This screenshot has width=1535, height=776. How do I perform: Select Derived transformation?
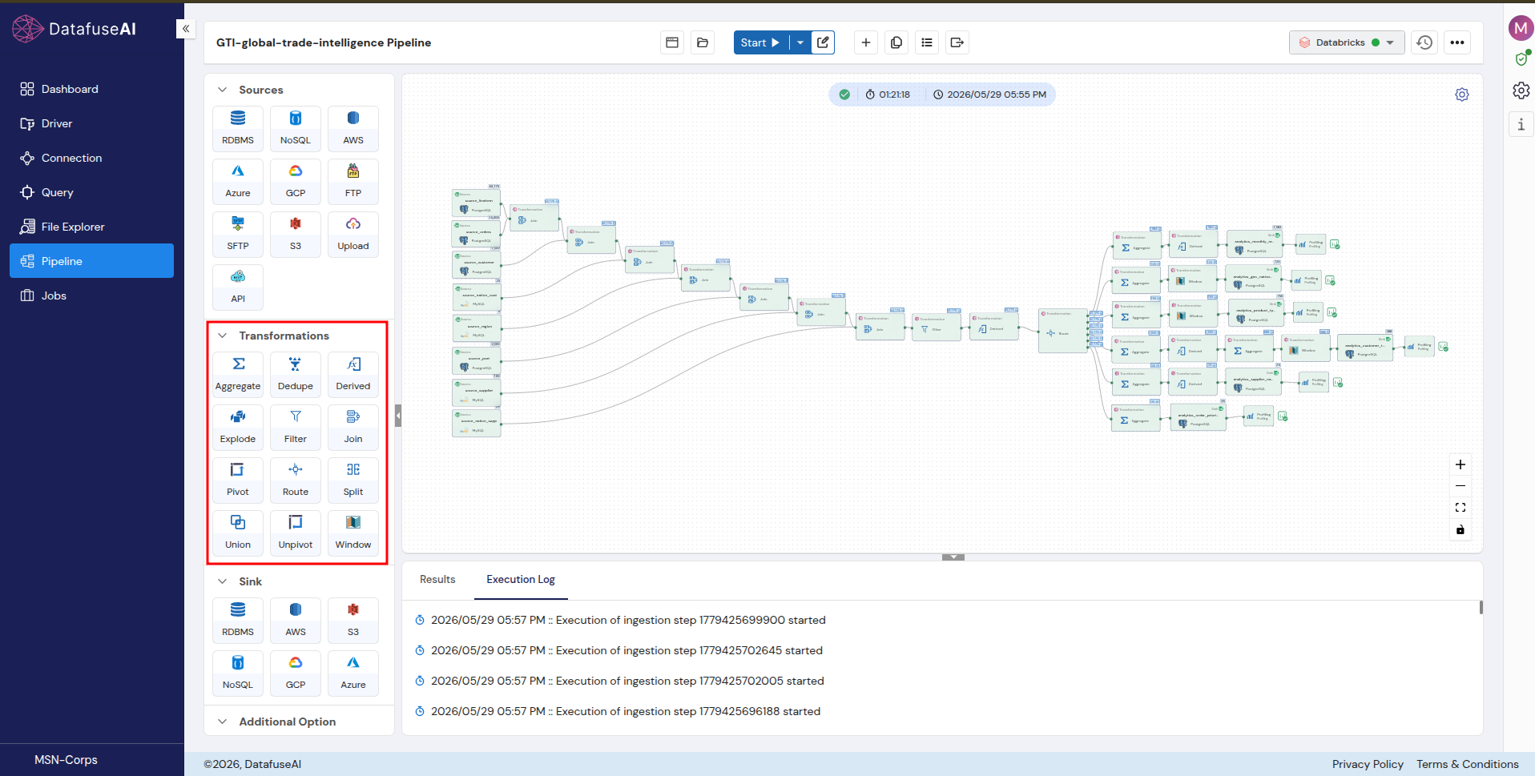(353, 374)
